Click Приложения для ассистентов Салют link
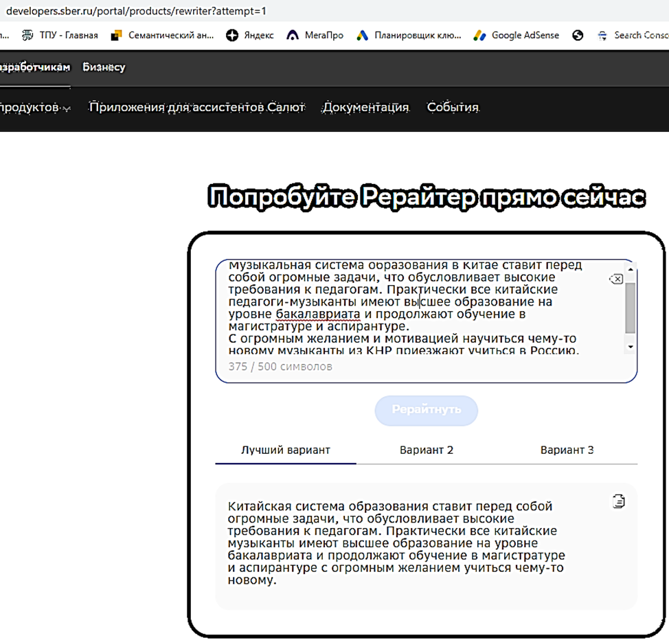 (196, 108)
